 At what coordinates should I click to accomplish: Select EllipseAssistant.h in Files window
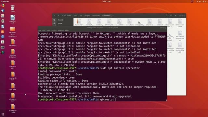[x=180, y=23]
